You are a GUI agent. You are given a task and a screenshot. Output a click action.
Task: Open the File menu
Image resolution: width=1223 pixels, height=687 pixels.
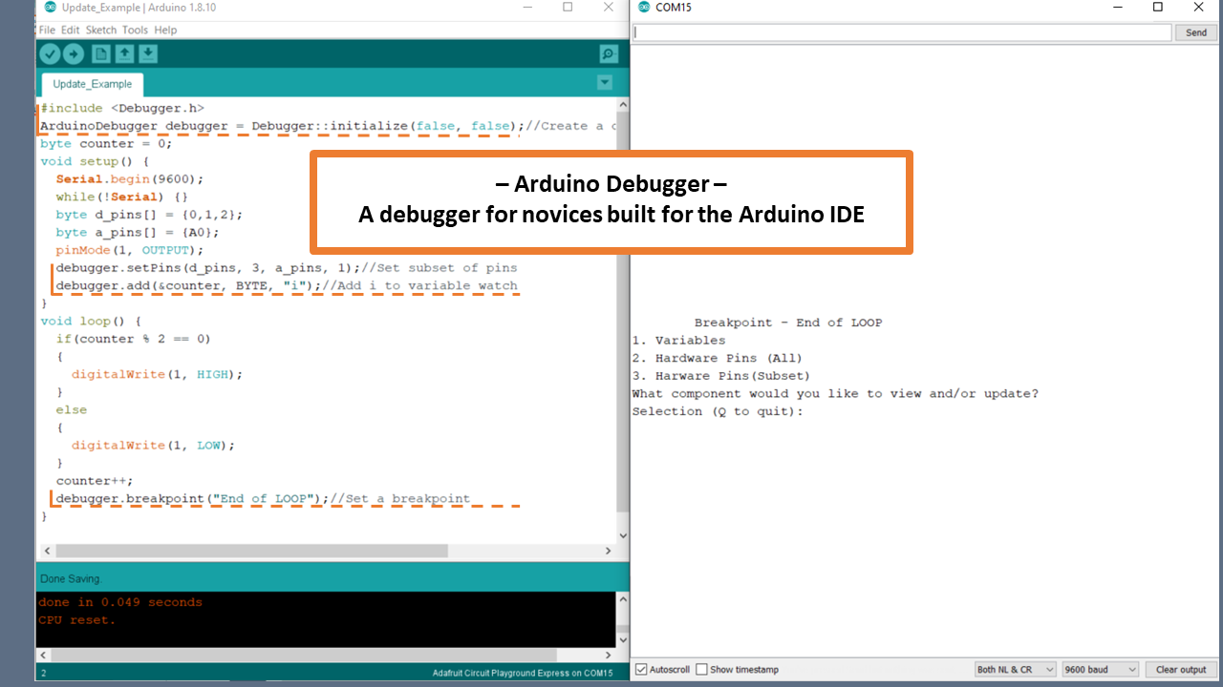47,31
